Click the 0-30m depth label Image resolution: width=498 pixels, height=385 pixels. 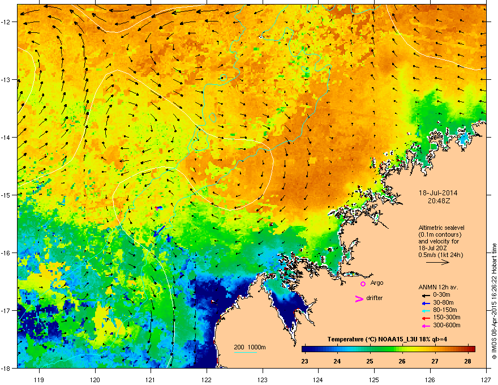pyautogui.click(x=441, y=295)
